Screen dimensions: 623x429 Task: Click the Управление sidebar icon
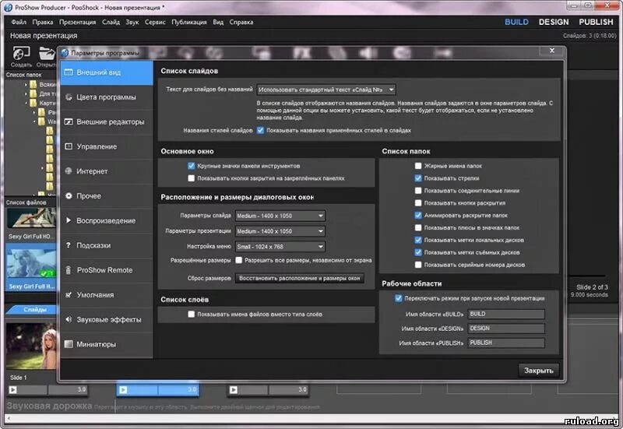click(69, 146)
